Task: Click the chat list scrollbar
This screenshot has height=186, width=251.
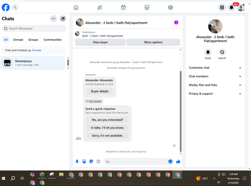Action: [68, 63]
